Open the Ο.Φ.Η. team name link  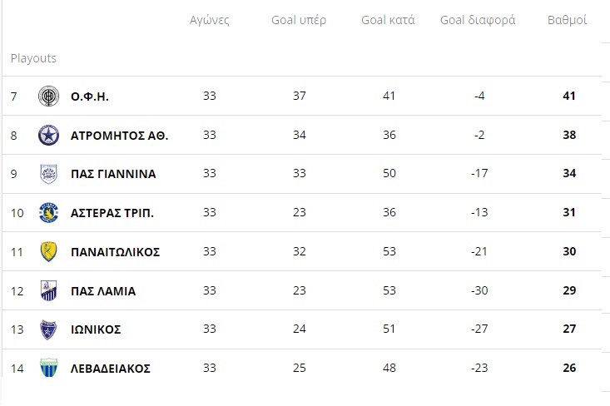coord(90,97)
